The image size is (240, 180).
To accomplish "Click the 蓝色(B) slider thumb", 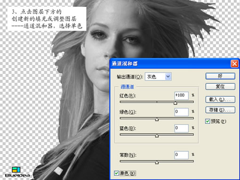I will click(157, 136).
